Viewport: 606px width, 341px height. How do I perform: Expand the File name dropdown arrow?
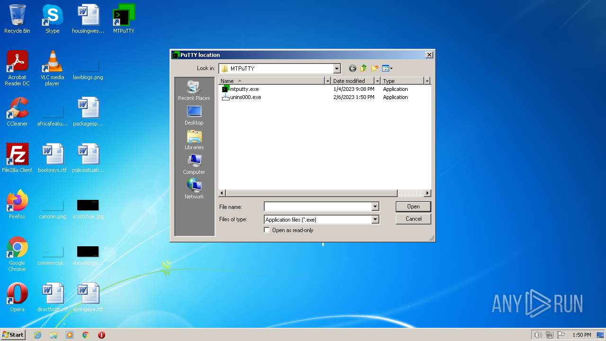(x=375, y=206)
